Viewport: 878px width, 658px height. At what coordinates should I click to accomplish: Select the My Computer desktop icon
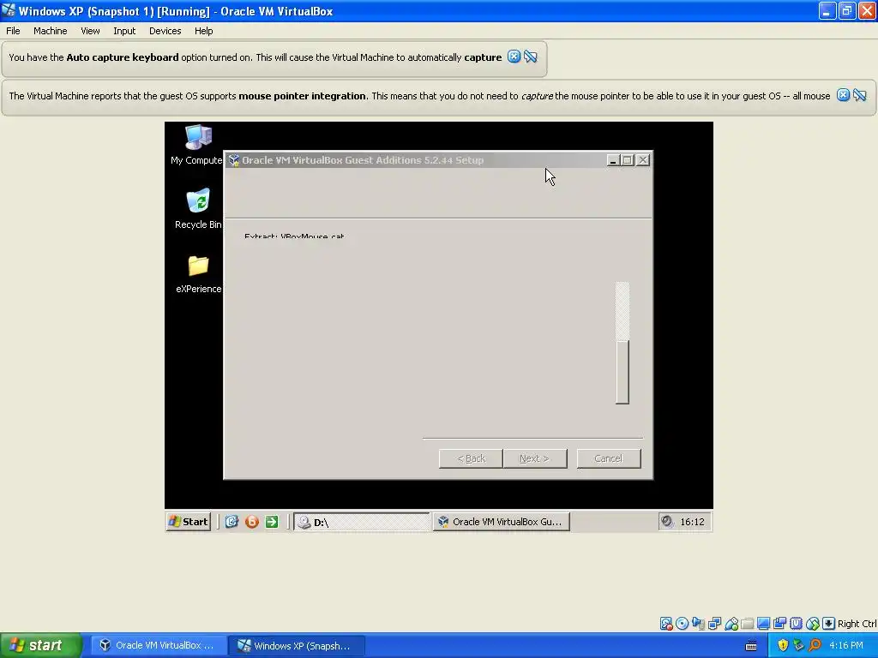click(x=197, y=145)
